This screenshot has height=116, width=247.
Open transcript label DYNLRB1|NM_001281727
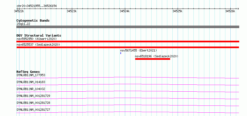coord(33,110)
